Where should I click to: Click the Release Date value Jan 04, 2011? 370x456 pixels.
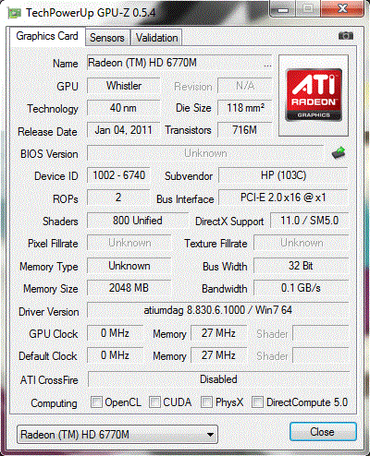pos(124,130)
